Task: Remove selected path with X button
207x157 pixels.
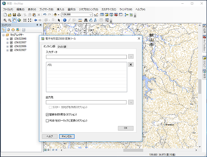Action: coord(131,64)
